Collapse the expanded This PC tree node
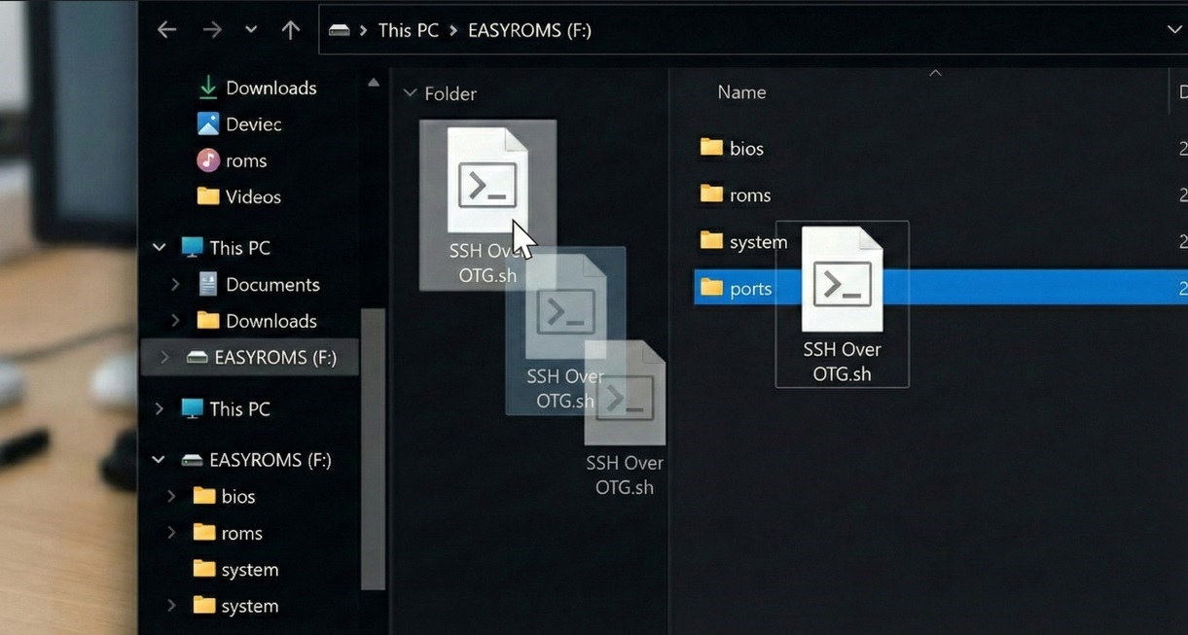1188x635 pixels. coord(159,248)
